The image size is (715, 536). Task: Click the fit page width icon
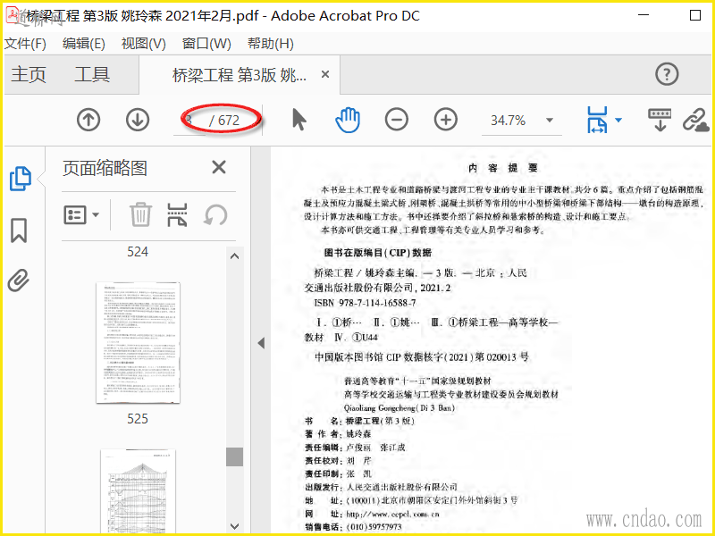point(597,120)
